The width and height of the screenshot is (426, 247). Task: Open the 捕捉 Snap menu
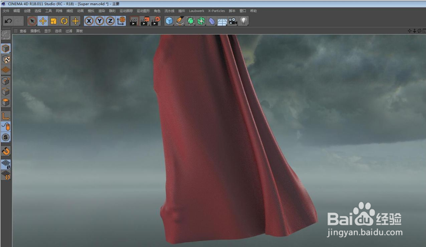(70, 11)
